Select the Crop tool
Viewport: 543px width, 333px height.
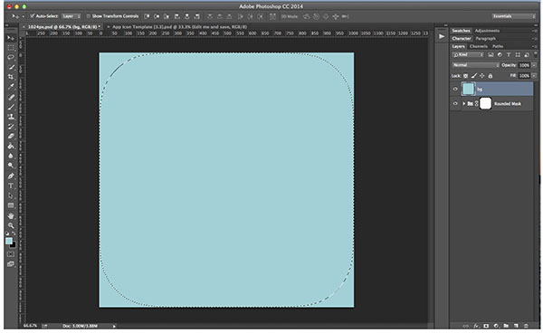[x=11, y=77]
